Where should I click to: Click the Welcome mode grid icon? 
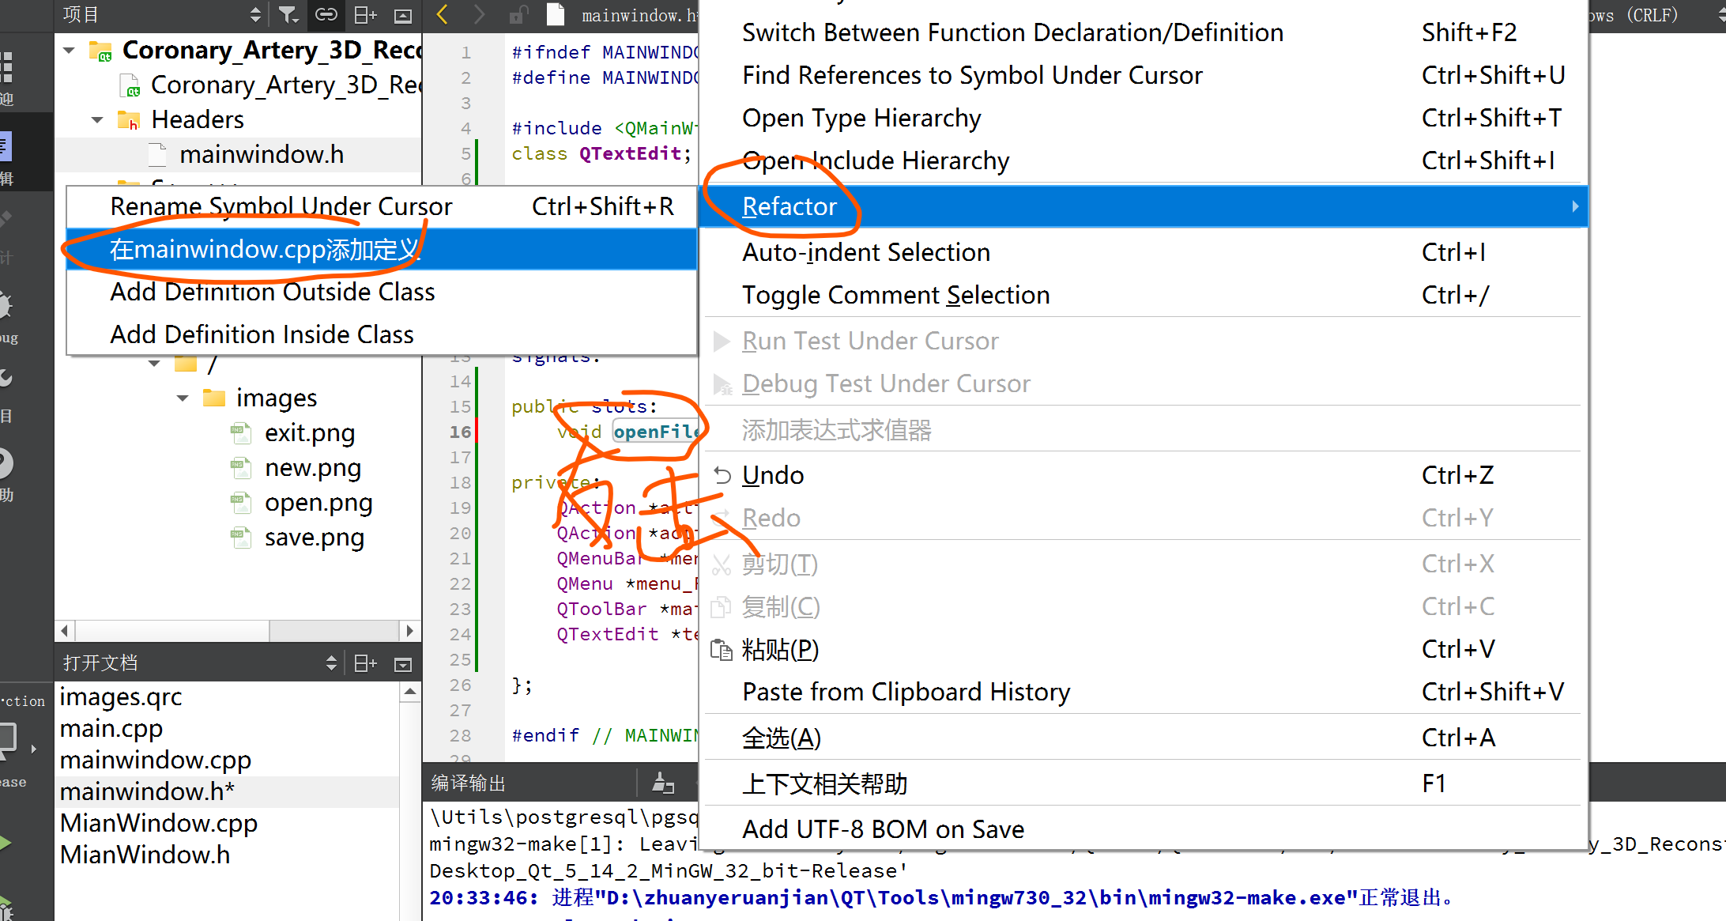coord(6,67)
